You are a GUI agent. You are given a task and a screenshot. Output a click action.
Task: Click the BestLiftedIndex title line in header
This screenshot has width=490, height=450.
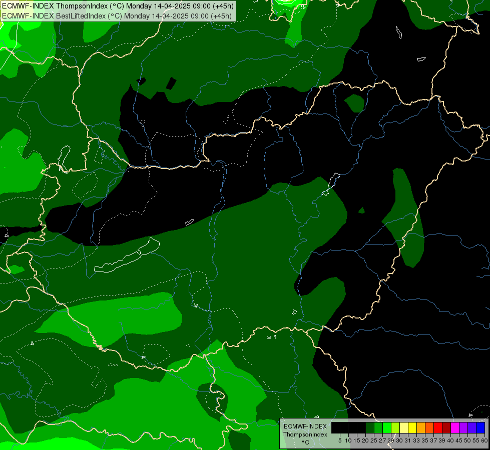click(x=117, y=16)
